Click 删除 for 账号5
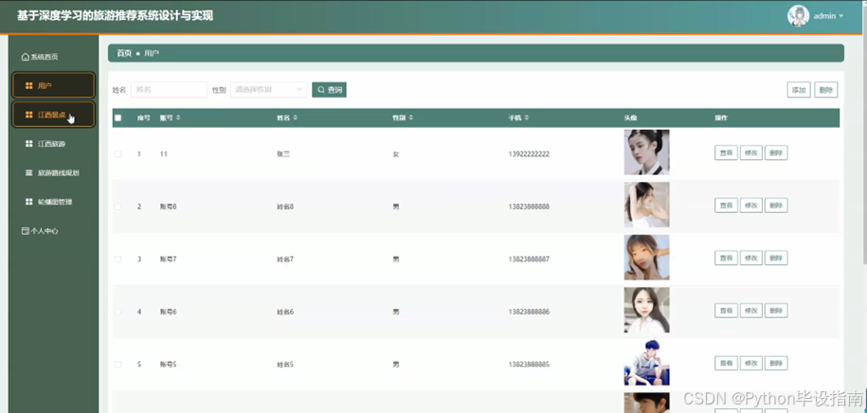 pos(776,363)
